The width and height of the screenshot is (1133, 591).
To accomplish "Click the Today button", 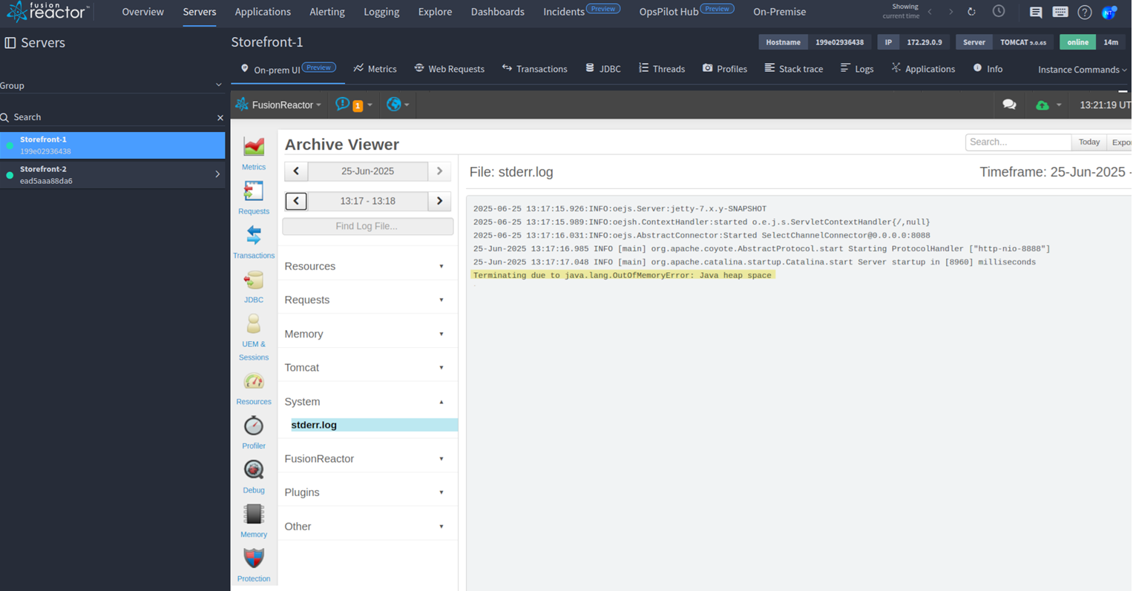I will [x=1088, y=142].
